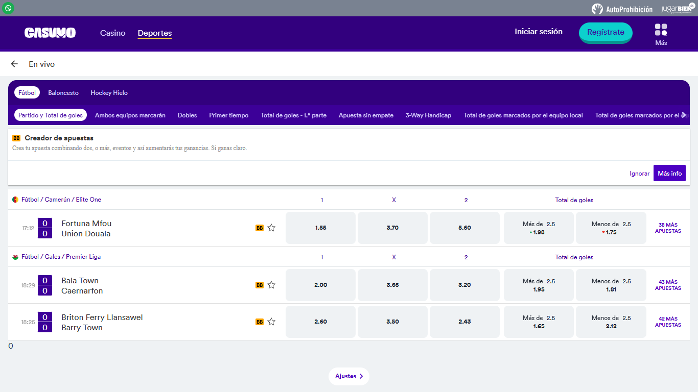Bet on Caernarfon win at 3.20
The width and height of the screenshot is (698, 392).
[464, 285]
